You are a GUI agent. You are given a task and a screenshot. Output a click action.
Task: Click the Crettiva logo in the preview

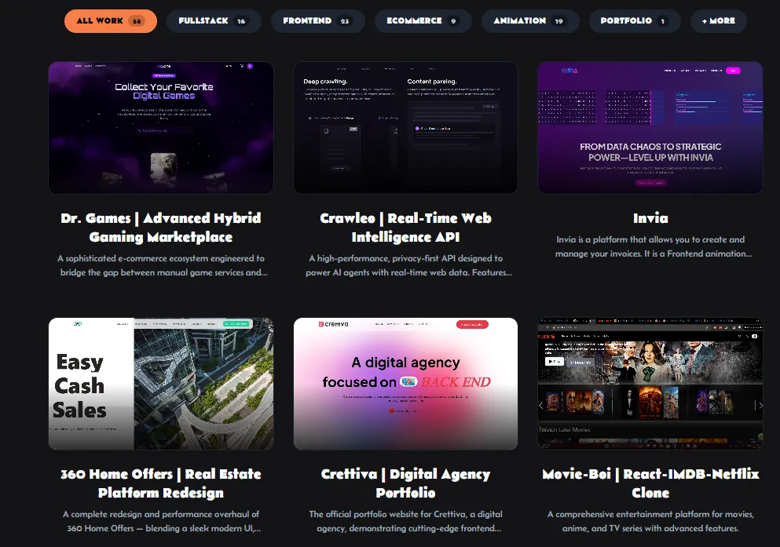[333, 323]
